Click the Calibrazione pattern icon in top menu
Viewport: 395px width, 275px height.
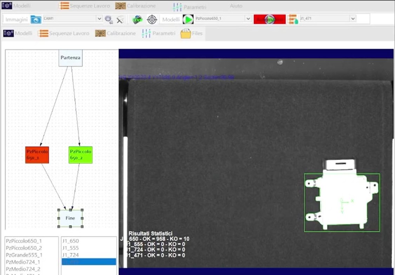click(120, 6)
